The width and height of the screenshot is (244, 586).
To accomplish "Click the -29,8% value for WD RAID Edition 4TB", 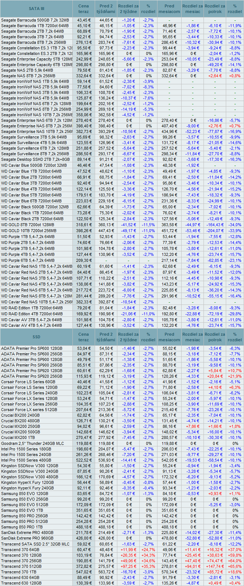I will pyautogui.click(x=235, y=314).
